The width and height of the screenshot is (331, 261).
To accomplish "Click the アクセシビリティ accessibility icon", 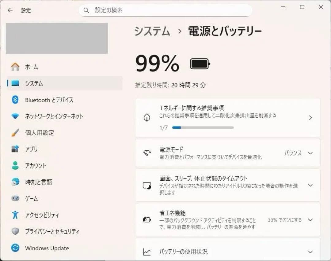I will pos(15,215).
